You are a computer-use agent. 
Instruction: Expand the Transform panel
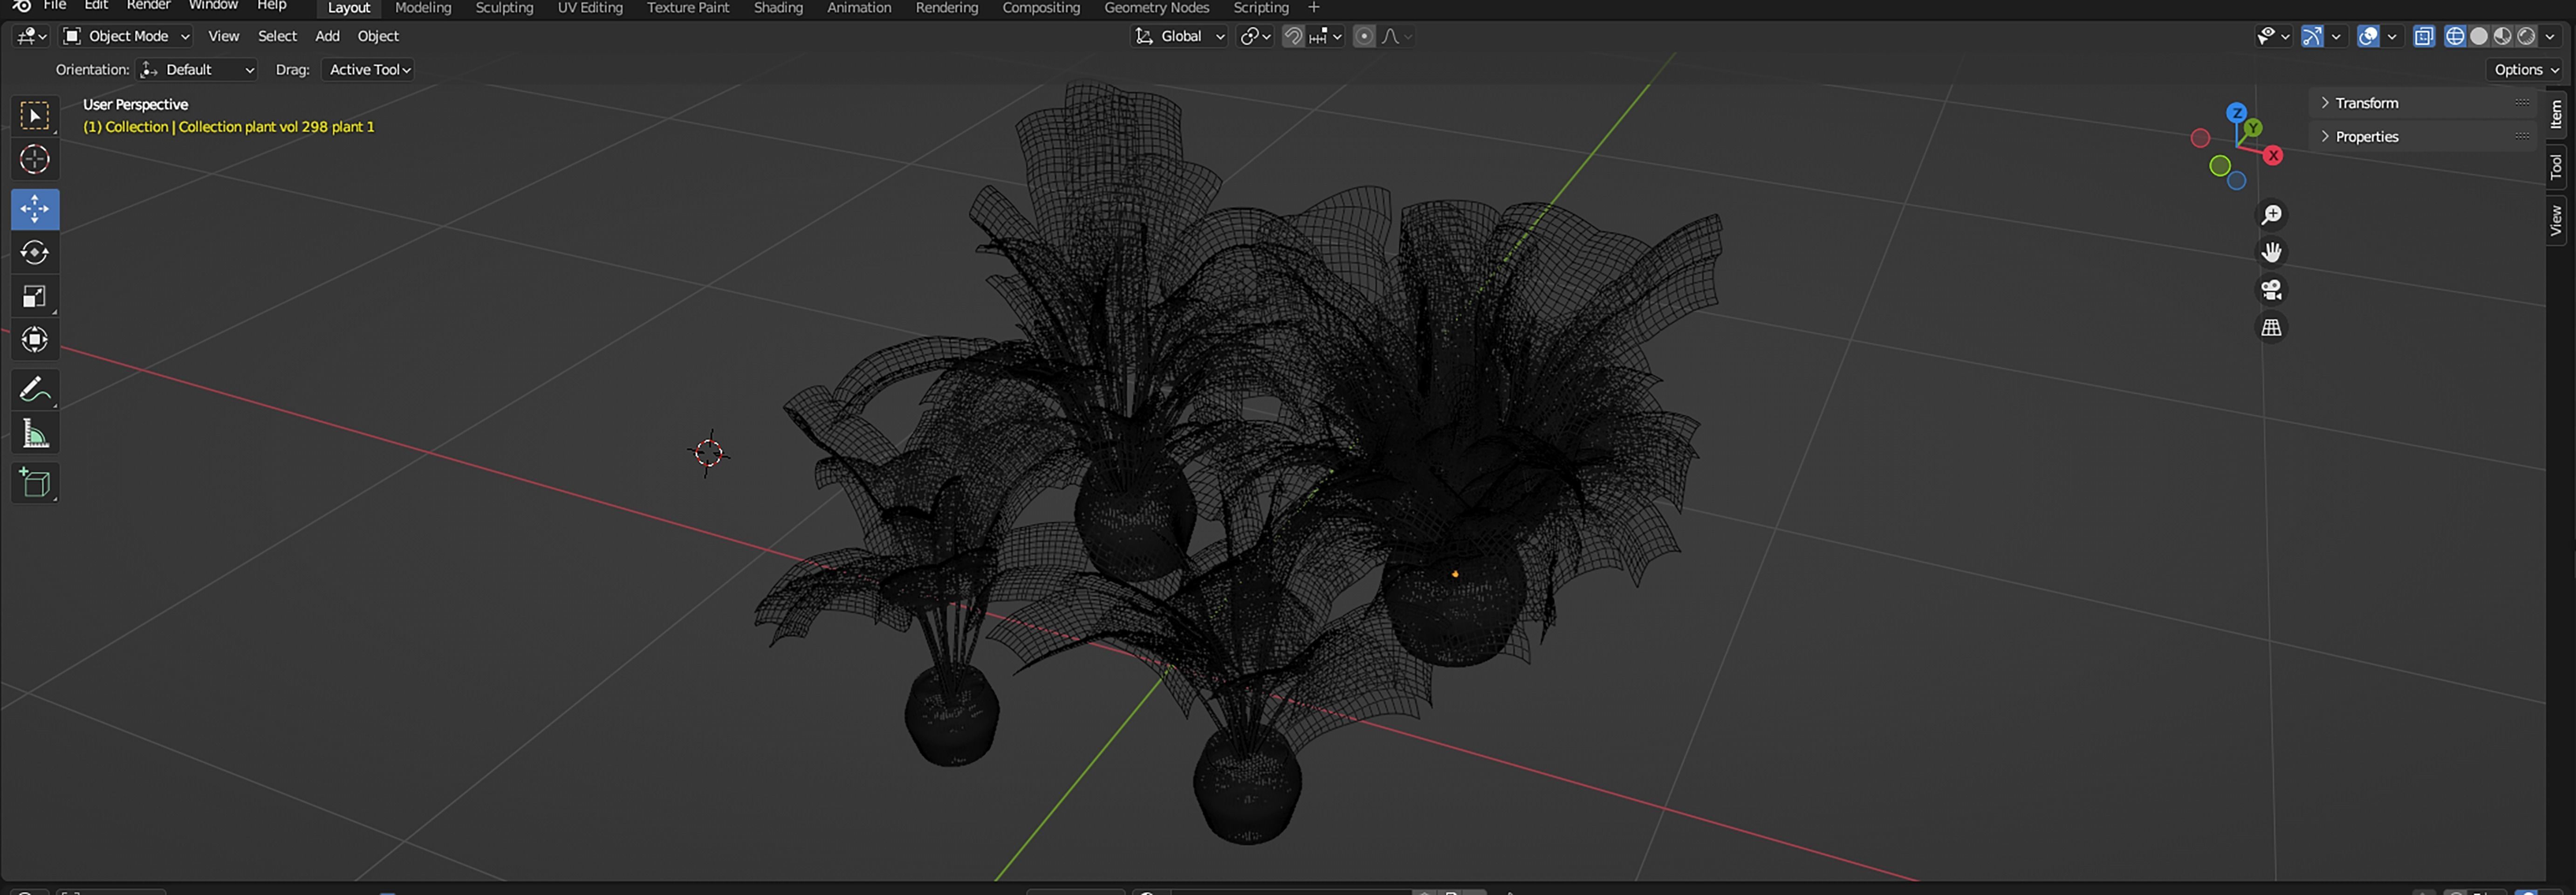[x=2366, y=103]
